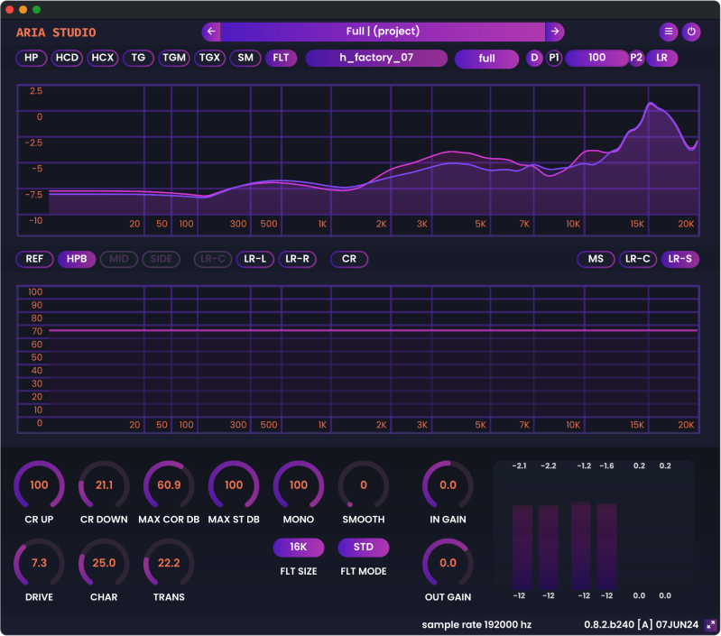721x636 pixels.
Task: Click the TRANS knob
Action: coord(169,564)
